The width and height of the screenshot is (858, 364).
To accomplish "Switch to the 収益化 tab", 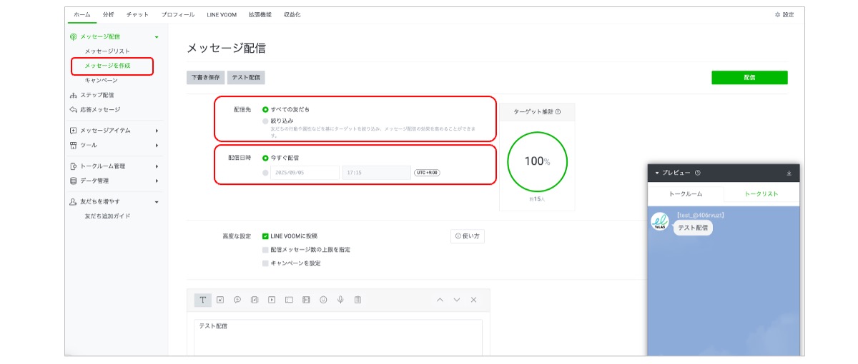I will click(x=292, y=14).
